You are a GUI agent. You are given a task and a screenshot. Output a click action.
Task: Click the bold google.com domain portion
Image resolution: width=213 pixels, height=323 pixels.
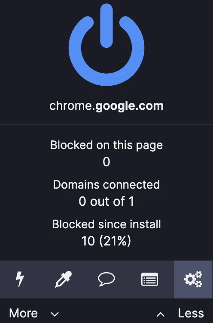coord(130,106)
